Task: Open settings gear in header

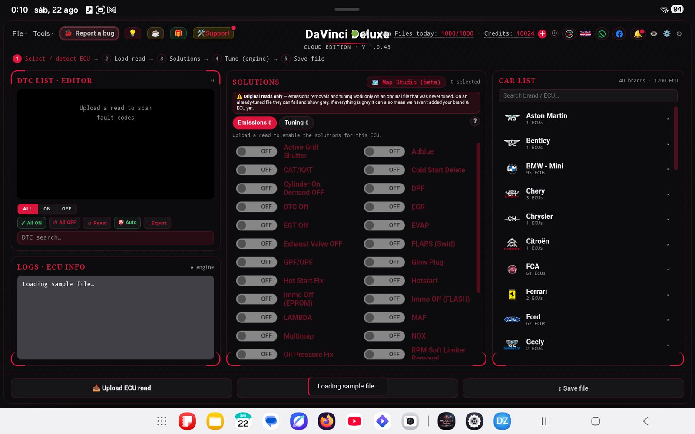Action: (x=667, y=33)
